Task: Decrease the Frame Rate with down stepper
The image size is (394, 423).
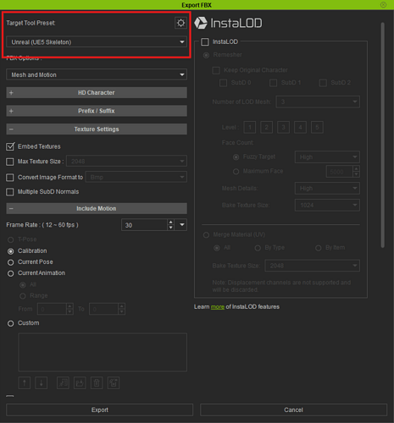Action: (170, 228)
